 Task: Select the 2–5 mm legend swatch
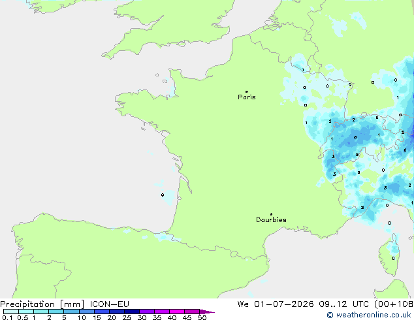click(x=56, y=312)
